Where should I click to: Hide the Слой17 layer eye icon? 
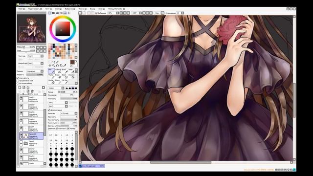point(21,98)
